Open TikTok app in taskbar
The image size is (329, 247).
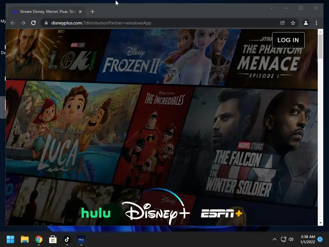click(67, 239)
